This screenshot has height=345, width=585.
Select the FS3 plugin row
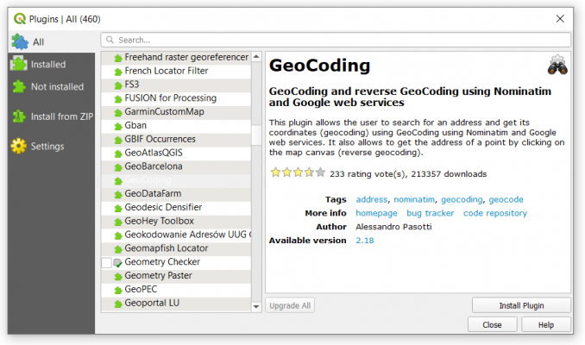[x=176, y=85]
